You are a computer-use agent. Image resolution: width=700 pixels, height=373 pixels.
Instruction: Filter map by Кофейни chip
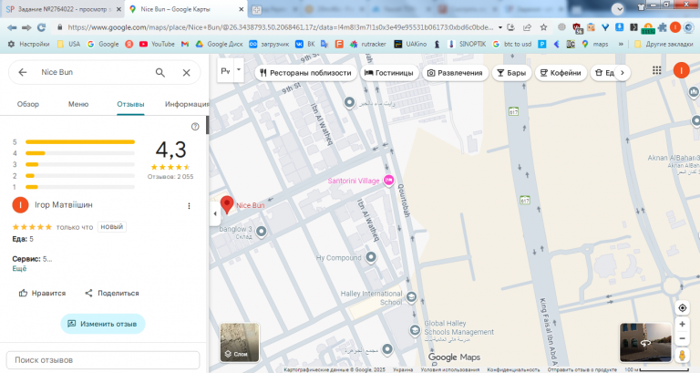[561, 73]
